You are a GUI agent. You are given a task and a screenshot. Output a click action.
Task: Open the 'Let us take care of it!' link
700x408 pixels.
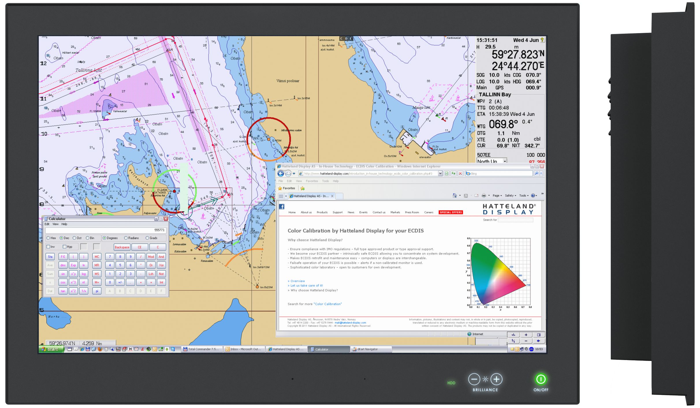(306, 286)
